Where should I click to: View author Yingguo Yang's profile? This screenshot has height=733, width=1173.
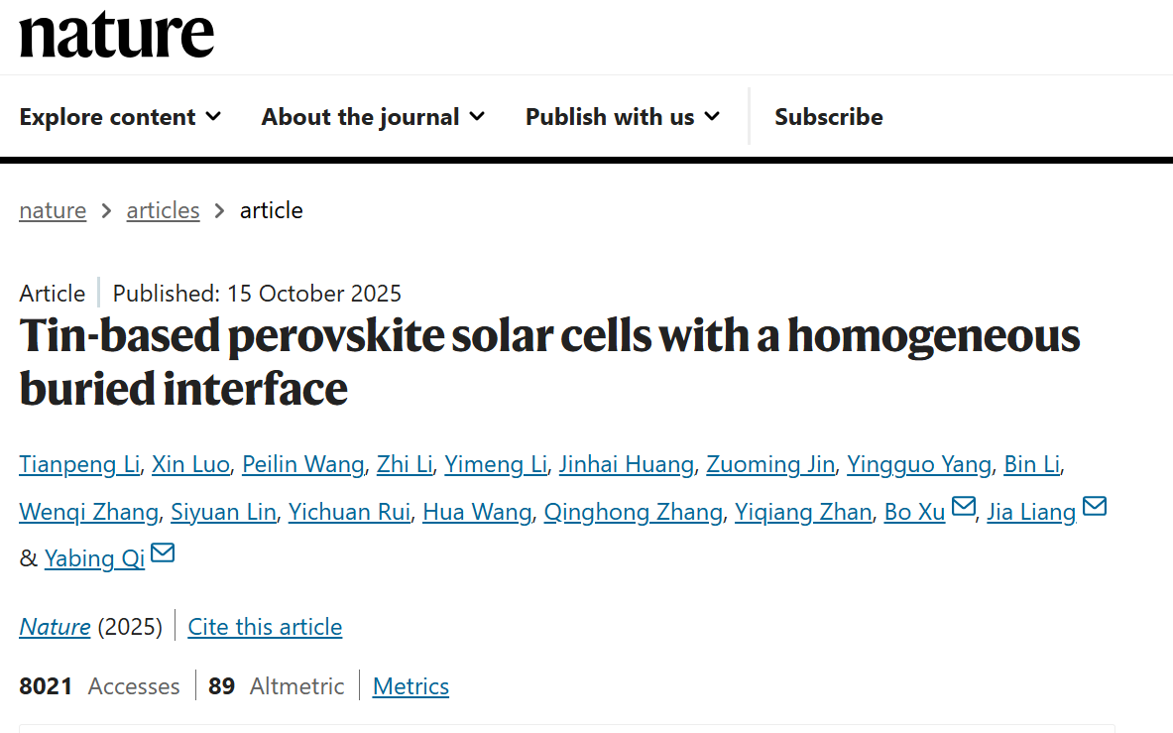point(918,464)
